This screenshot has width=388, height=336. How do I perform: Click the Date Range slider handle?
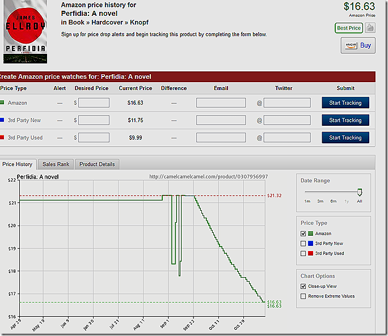360,193
